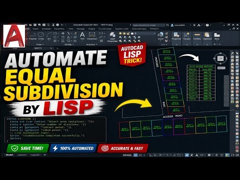Viewport: 240px width, 180px height.
Task: Click the Insert block icon
Action: tap(160, 36)
